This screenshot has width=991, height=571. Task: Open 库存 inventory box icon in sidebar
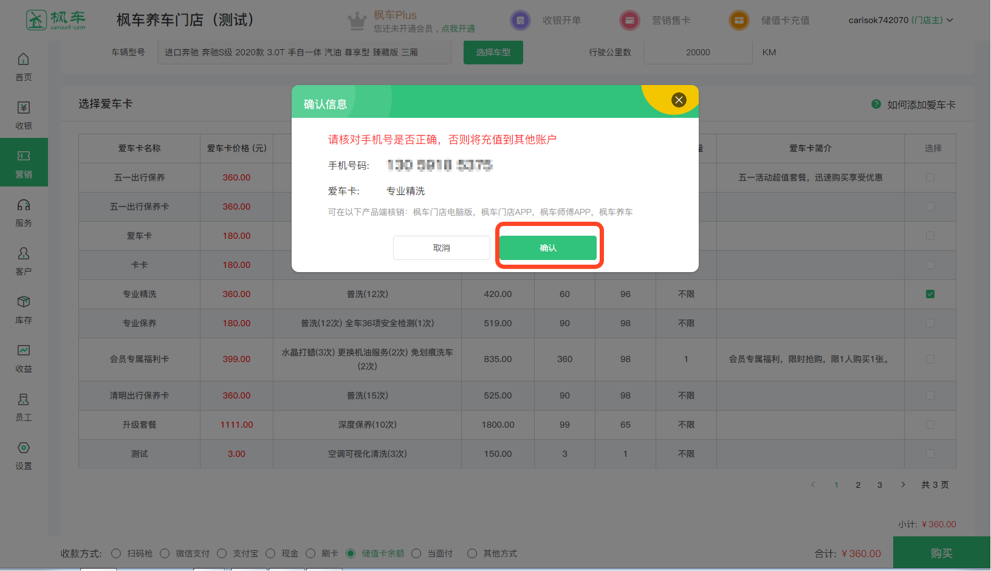point(24,303)
